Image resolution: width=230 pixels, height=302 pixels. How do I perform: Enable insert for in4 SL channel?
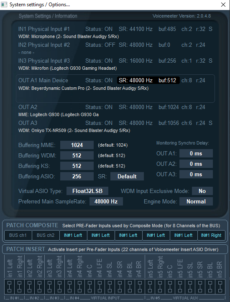(110, 287)
